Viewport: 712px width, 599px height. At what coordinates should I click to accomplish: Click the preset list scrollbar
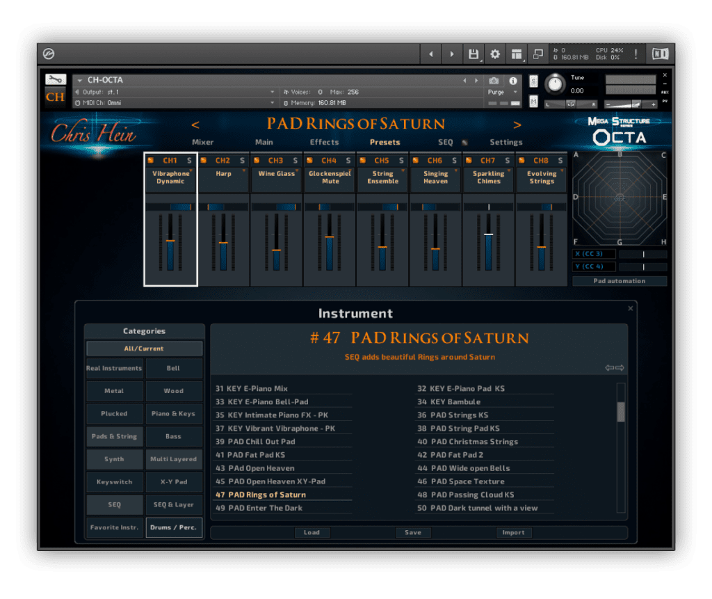[x=621, y=412]
